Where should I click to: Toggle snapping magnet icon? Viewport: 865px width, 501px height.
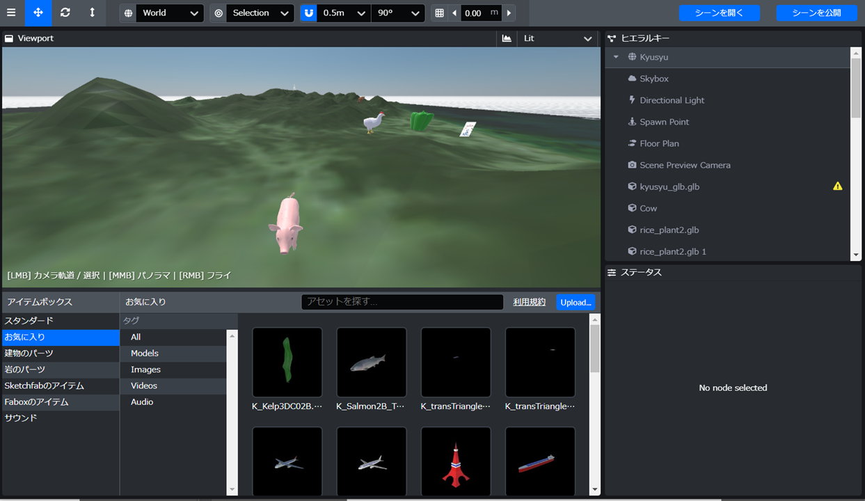[309, 13]
